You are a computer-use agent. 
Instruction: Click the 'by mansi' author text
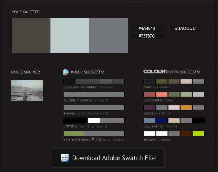(x=167, y=100)
